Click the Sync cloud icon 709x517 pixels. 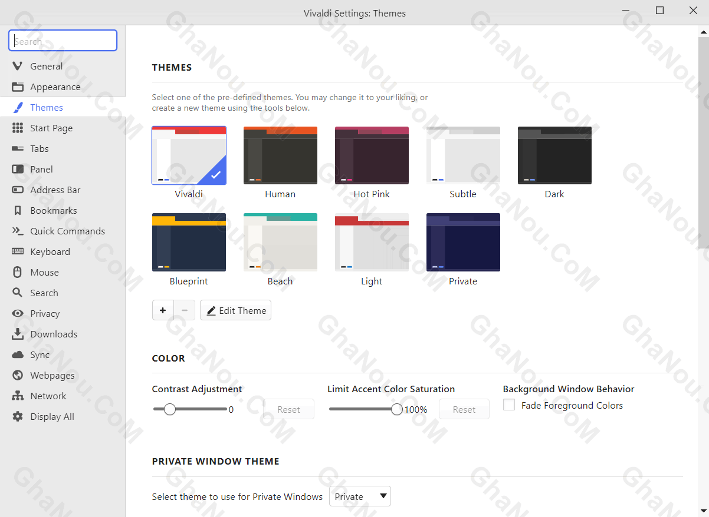pos(18,354)
